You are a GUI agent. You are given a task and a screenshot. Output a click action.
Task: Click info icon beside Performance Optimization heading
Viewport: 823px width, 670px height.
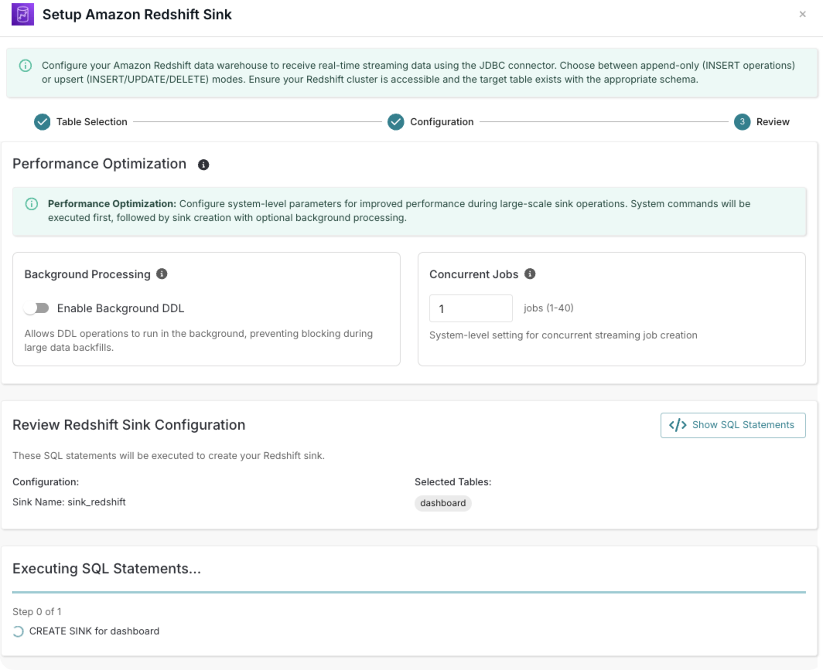[203, 165]
